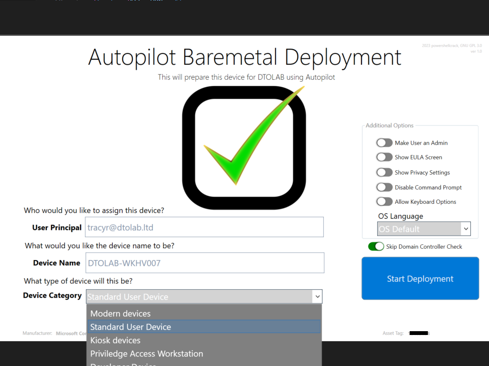Screen dimensions: 489x366
Task: Click the Start Deployment button
Action: click(x=420, y=278)
